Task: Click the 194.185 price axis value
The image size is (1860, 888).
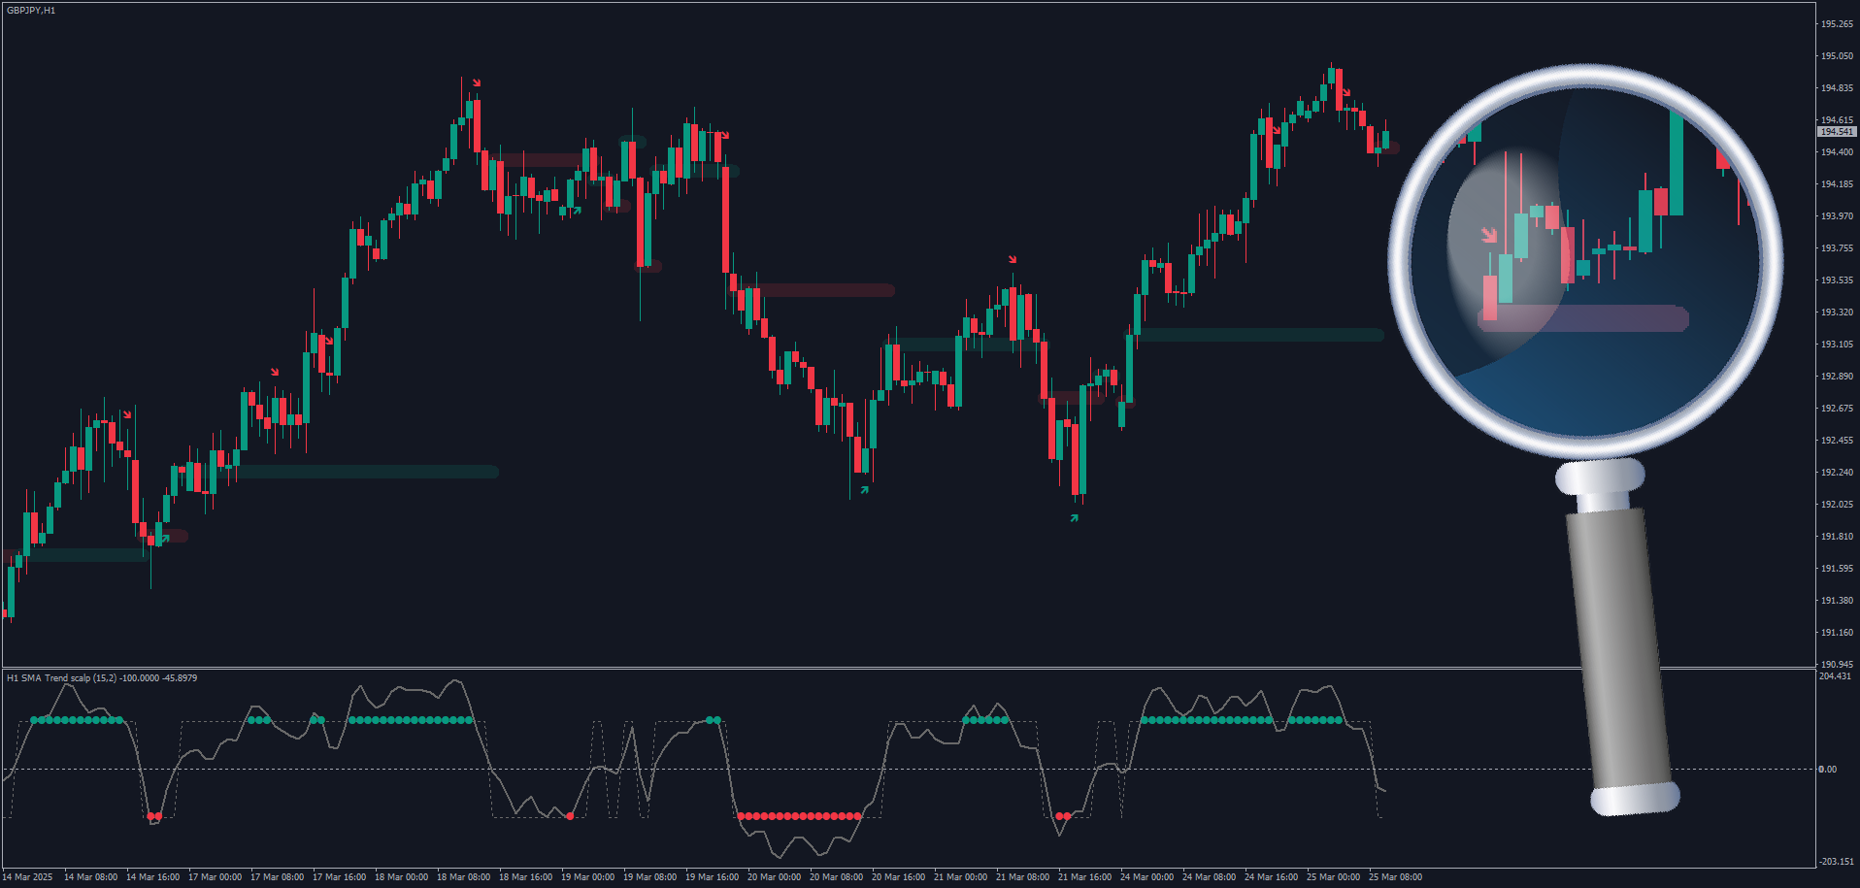Action: [1837, 184]
